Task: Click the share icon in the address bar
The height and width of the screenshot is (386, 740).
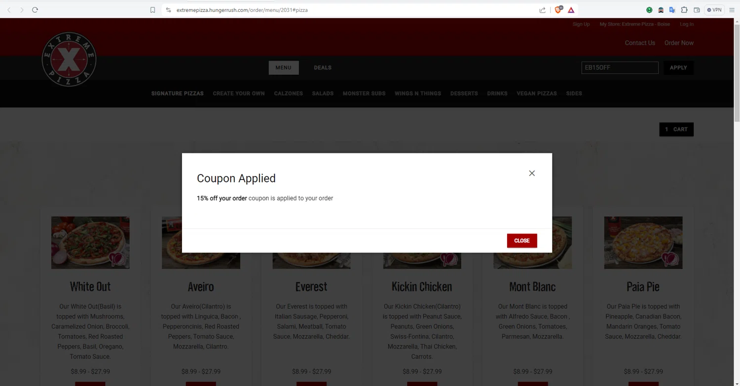Action: [543, 10]
